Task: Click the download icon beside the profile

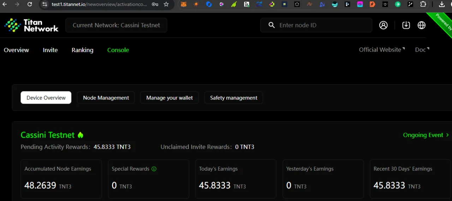Action: (x=406, y=25)
